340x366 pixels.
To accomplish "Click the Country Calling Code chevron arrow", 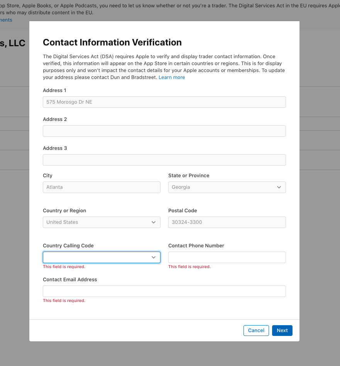I will coord(154,257).
